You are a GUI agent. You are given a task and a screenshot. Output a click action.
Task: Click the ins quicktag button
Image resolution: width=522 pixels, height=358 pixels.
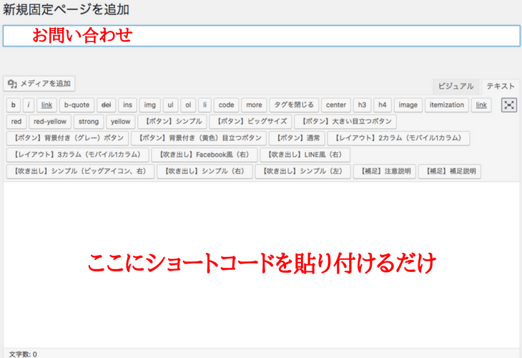click(x=127, y=105)
